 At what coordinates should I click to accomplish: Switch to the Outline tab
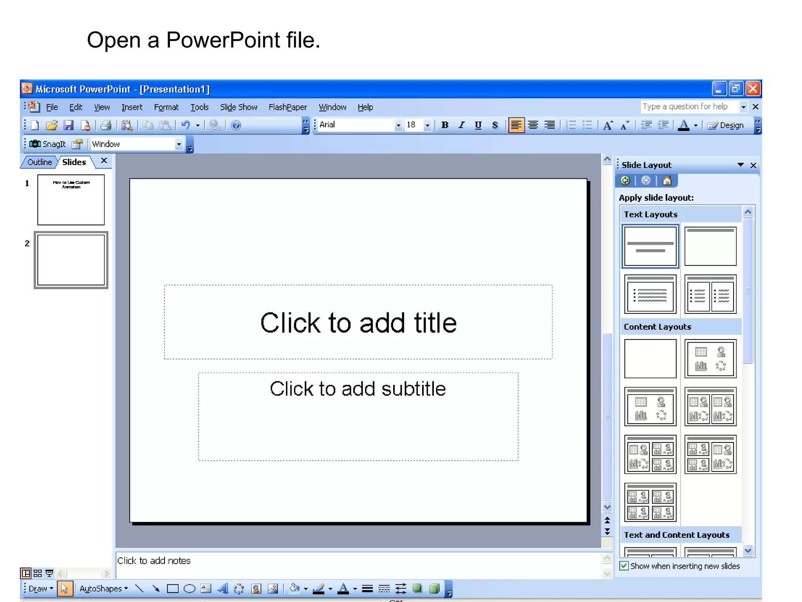(x=40, y=162)
